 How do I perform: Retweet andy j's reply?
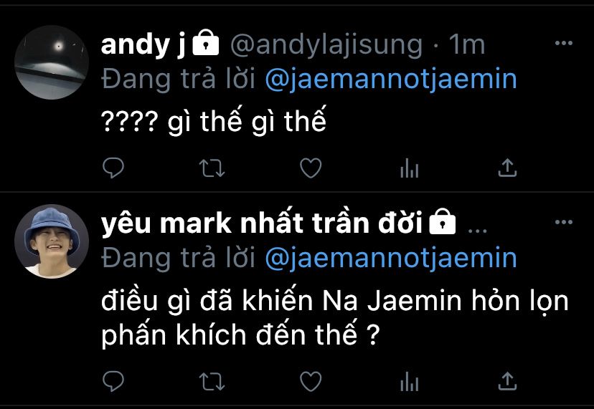(x=212, y=168)
